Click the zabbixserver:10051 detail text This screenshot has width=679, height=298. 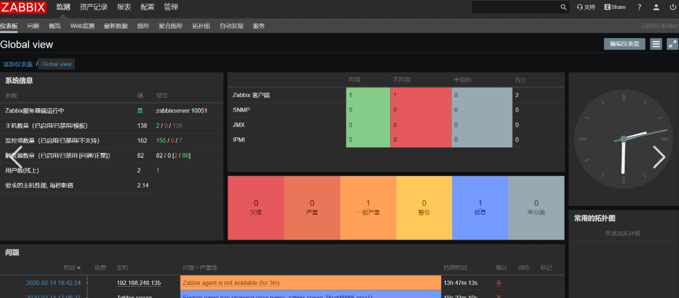(x=181, y=111)
